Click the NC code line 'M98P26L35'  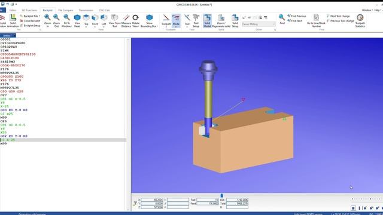10,73
